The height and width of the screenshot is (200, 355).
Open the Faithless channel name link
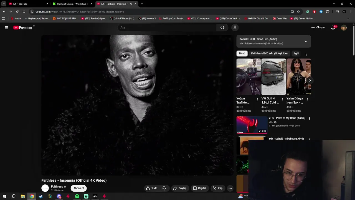(x=57, y=187)
